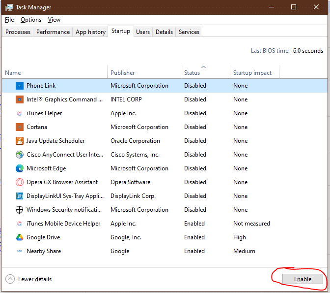Viewport: 330px width, 293px height.
Task: Switch to the Processes tab
Action: (x=18, y=32)
